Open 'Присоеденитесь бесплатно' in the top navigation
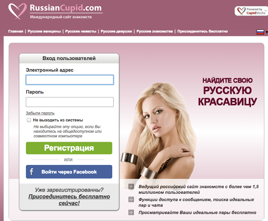The height and width of the screenshot is (221, 268). (x=203, y=31)
